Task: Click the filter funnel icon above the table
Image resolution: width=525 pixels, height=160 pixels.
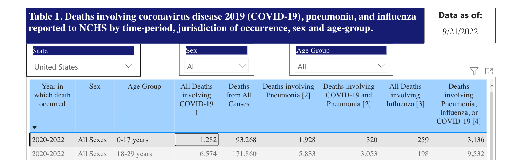Action: click(474, 71)
